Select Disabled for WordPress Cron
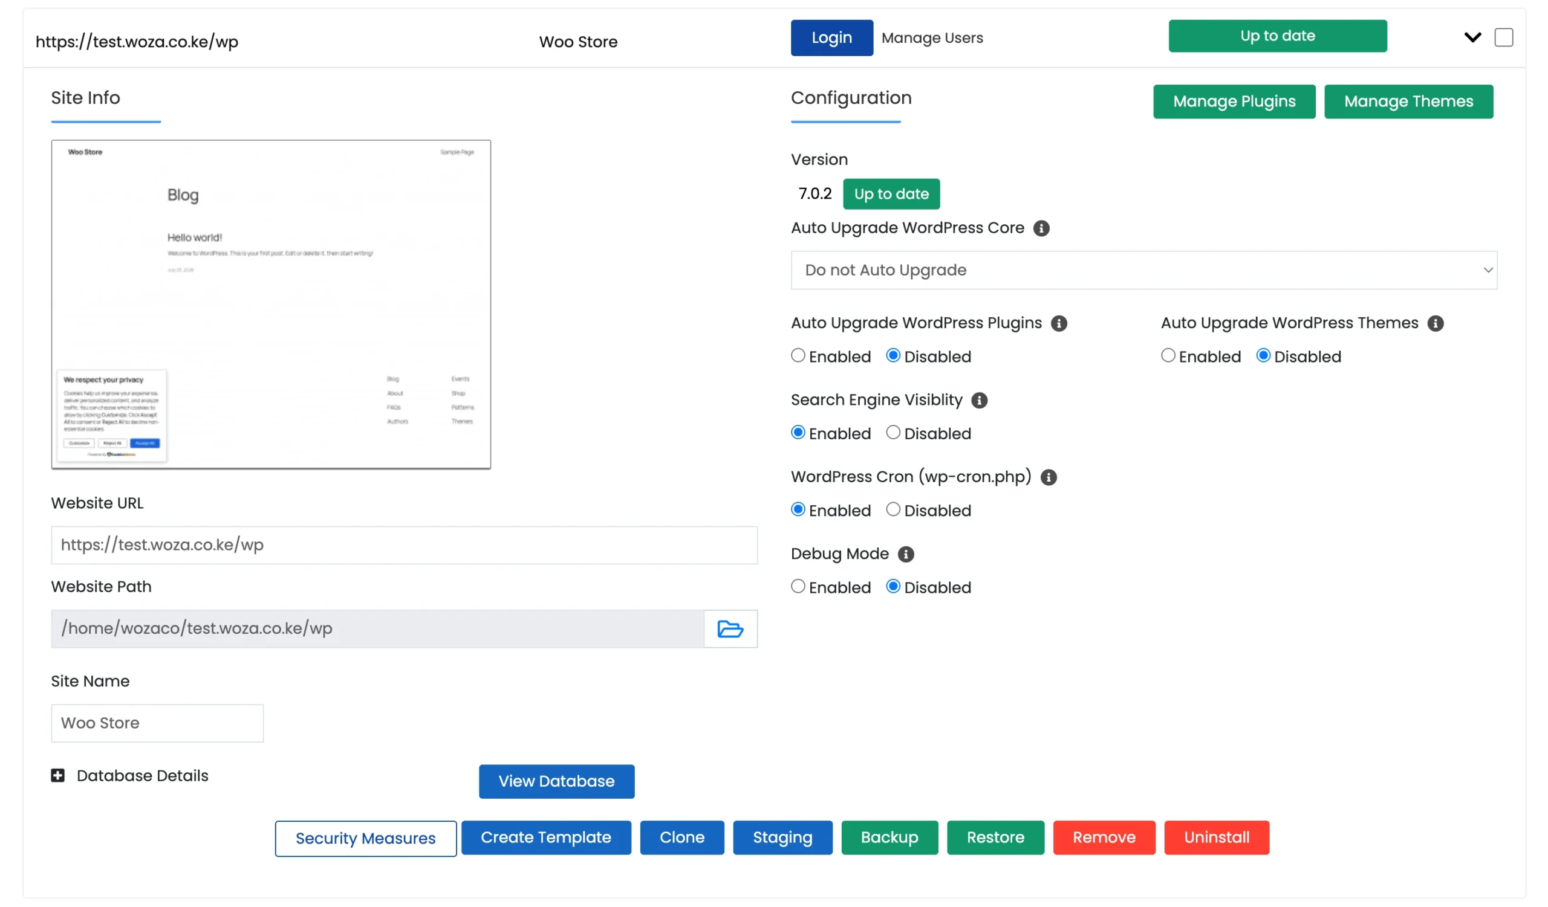This screenshot has width=1548, height=907. coord(893,509)
